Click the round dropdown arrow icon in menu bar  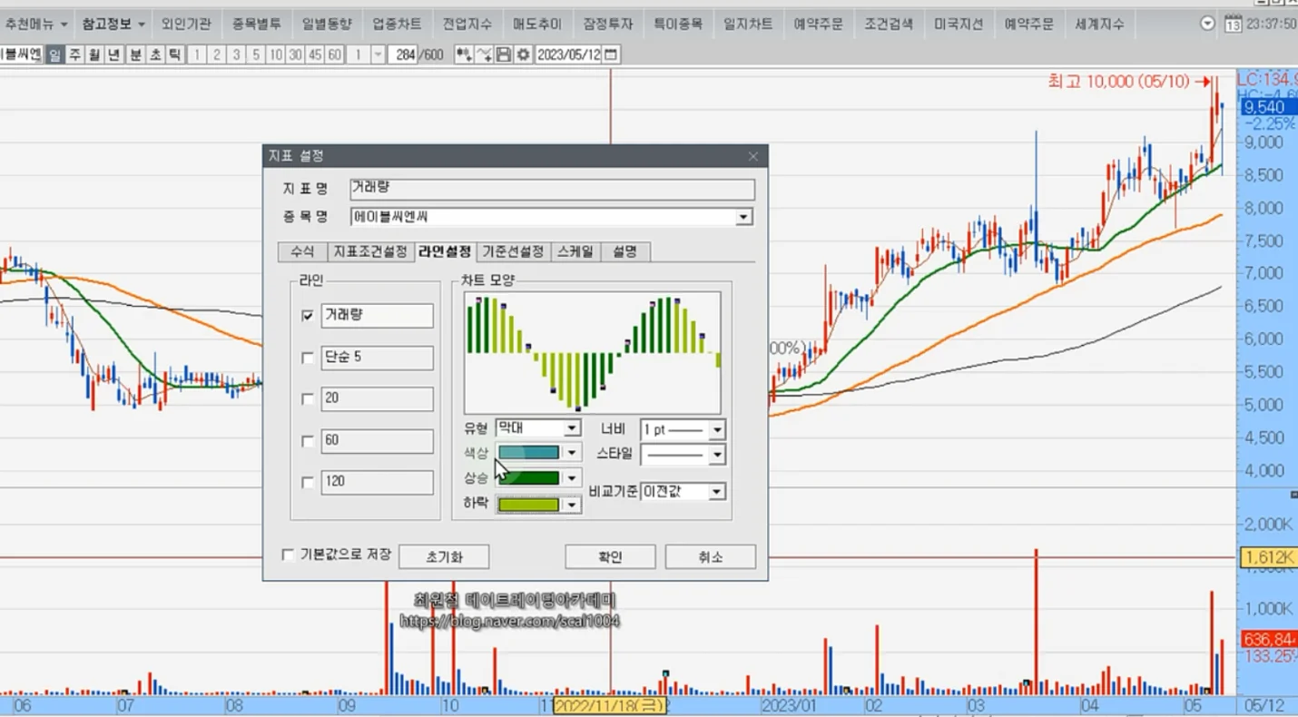(x=1207, y=24)
